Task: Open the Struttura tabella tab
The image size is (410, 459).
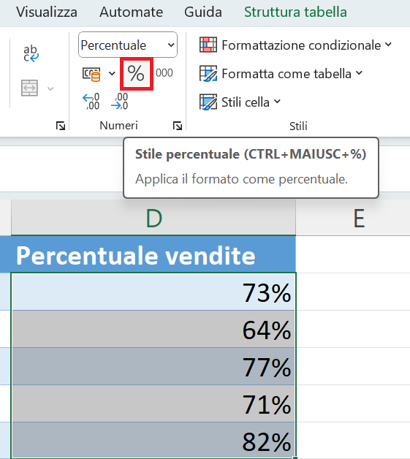Action: [x=295, y=12]
